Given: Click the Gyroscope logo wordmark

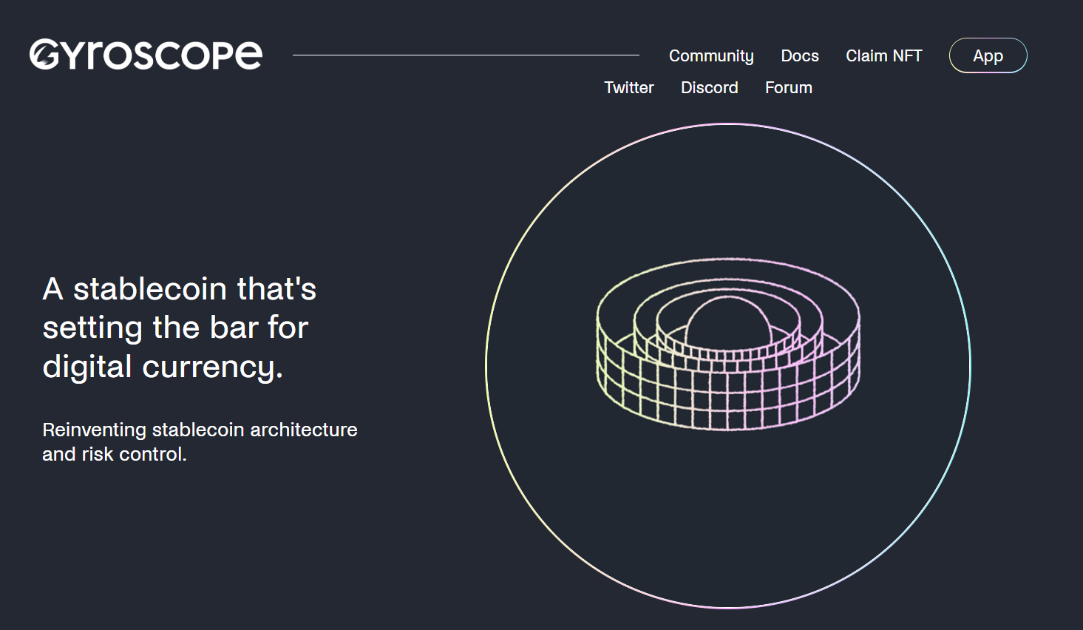Looking at the screenshot, I should (x=146, y=55).
